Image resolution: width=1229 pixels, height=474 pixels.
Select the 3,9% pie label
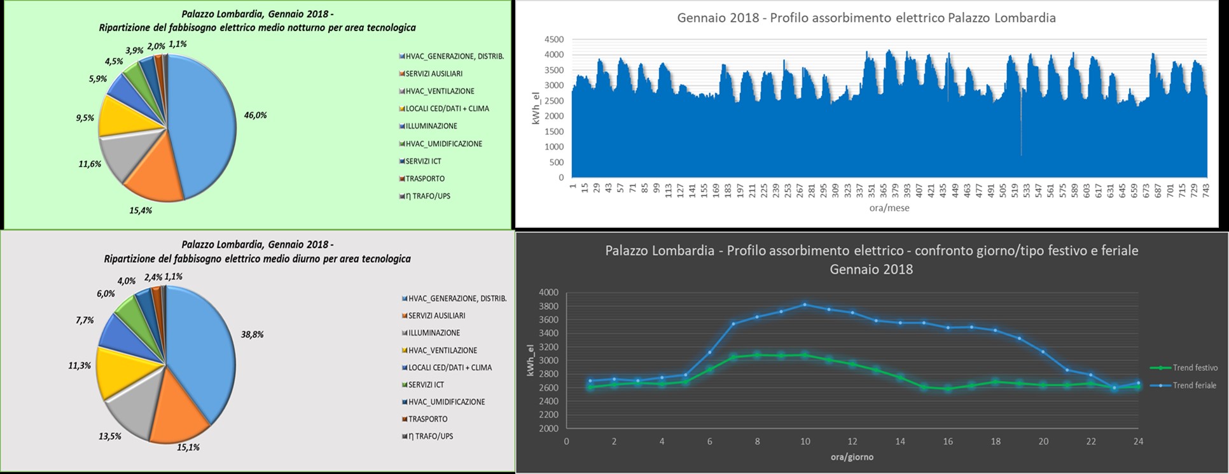(134, 50)
